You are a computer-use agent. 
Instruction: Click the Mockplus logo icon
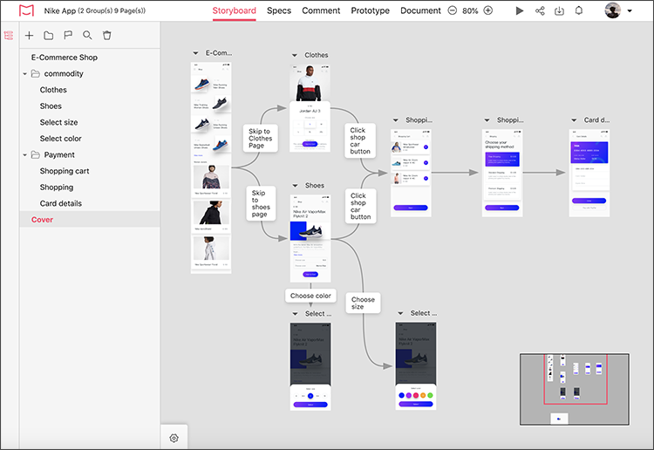point(26,10)
